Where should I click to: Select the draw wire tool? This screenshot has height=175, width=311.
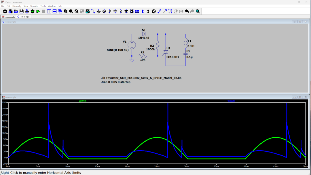[x=93, y=12]
